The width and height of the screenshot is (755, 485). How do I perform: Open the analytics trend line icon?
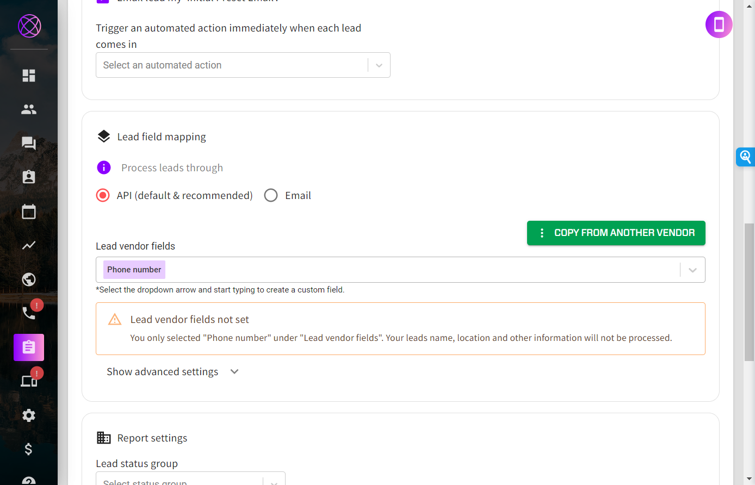29,245
